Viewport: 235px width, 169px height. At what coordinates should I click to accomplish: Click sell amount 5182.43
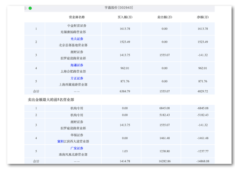click(164, 115)
